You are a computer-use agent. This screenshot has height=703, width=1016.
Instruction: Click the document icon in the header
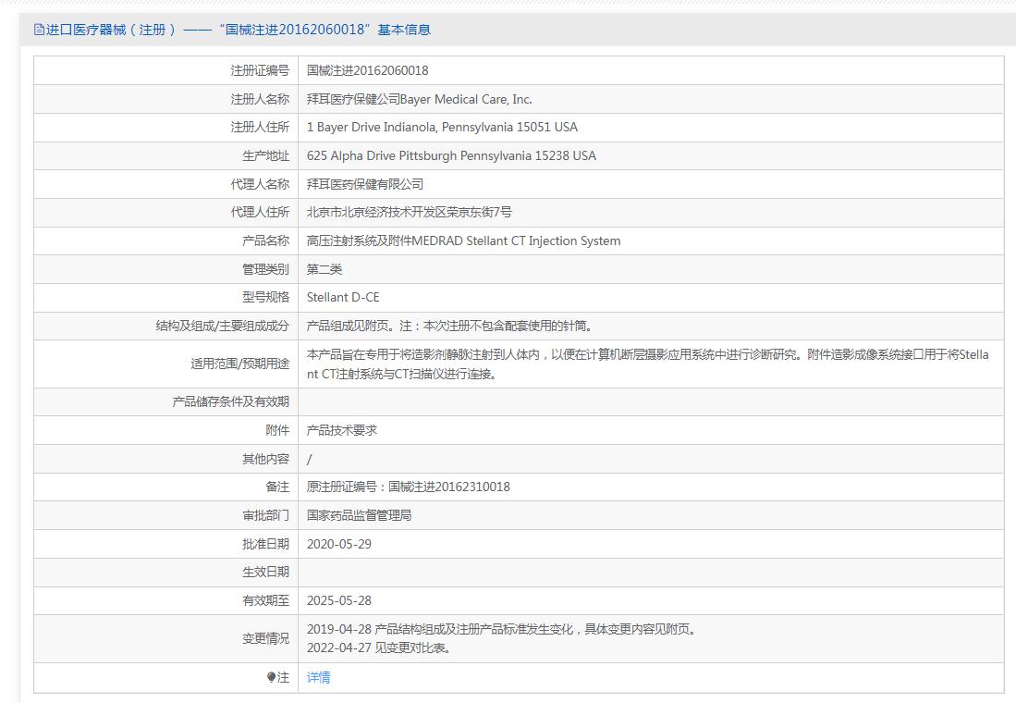pyautogui.click(x=39, y=30)
